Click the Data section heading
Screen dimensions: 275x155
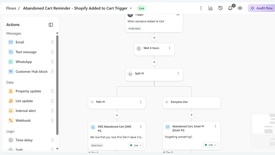click(10, 82)
